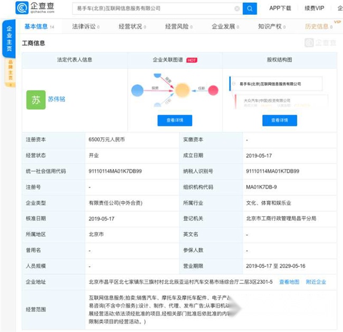Click 文化、体育和娱乐业 industry value
Viewport: 343px width, 332px height.
click(269, 203)
